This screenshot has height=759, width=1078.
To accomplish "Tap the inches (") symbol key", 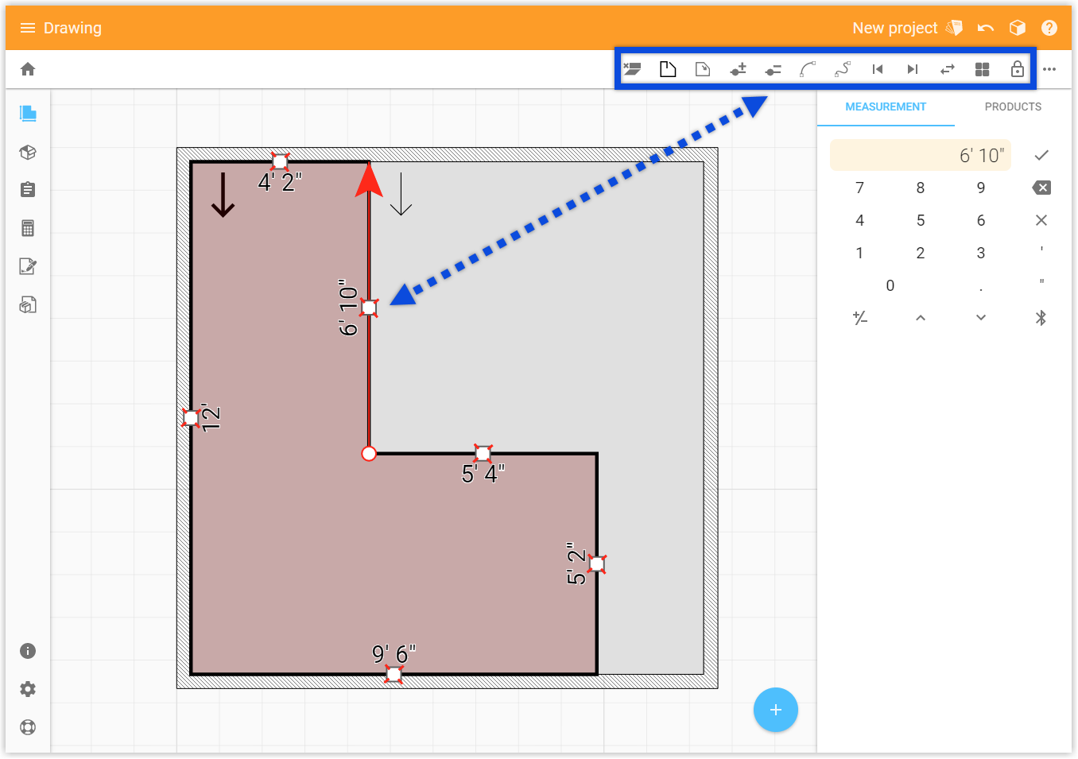I will pos(1041,283).
